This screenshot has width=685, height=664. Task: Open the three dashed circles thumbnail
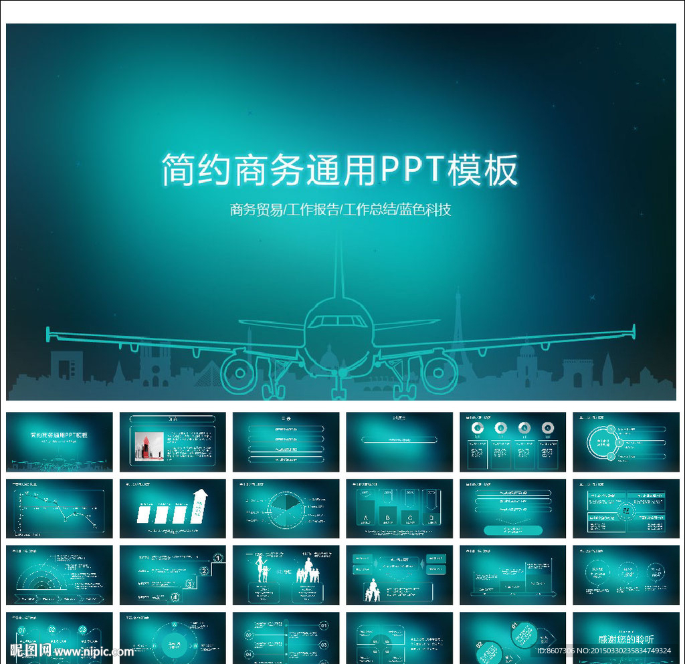click(x=626, y=575)
